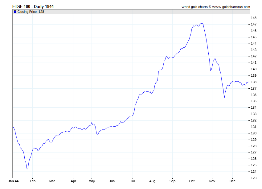Select the Oct month axis label
This screenshot has height=189, width=262.
pos(192,181)
